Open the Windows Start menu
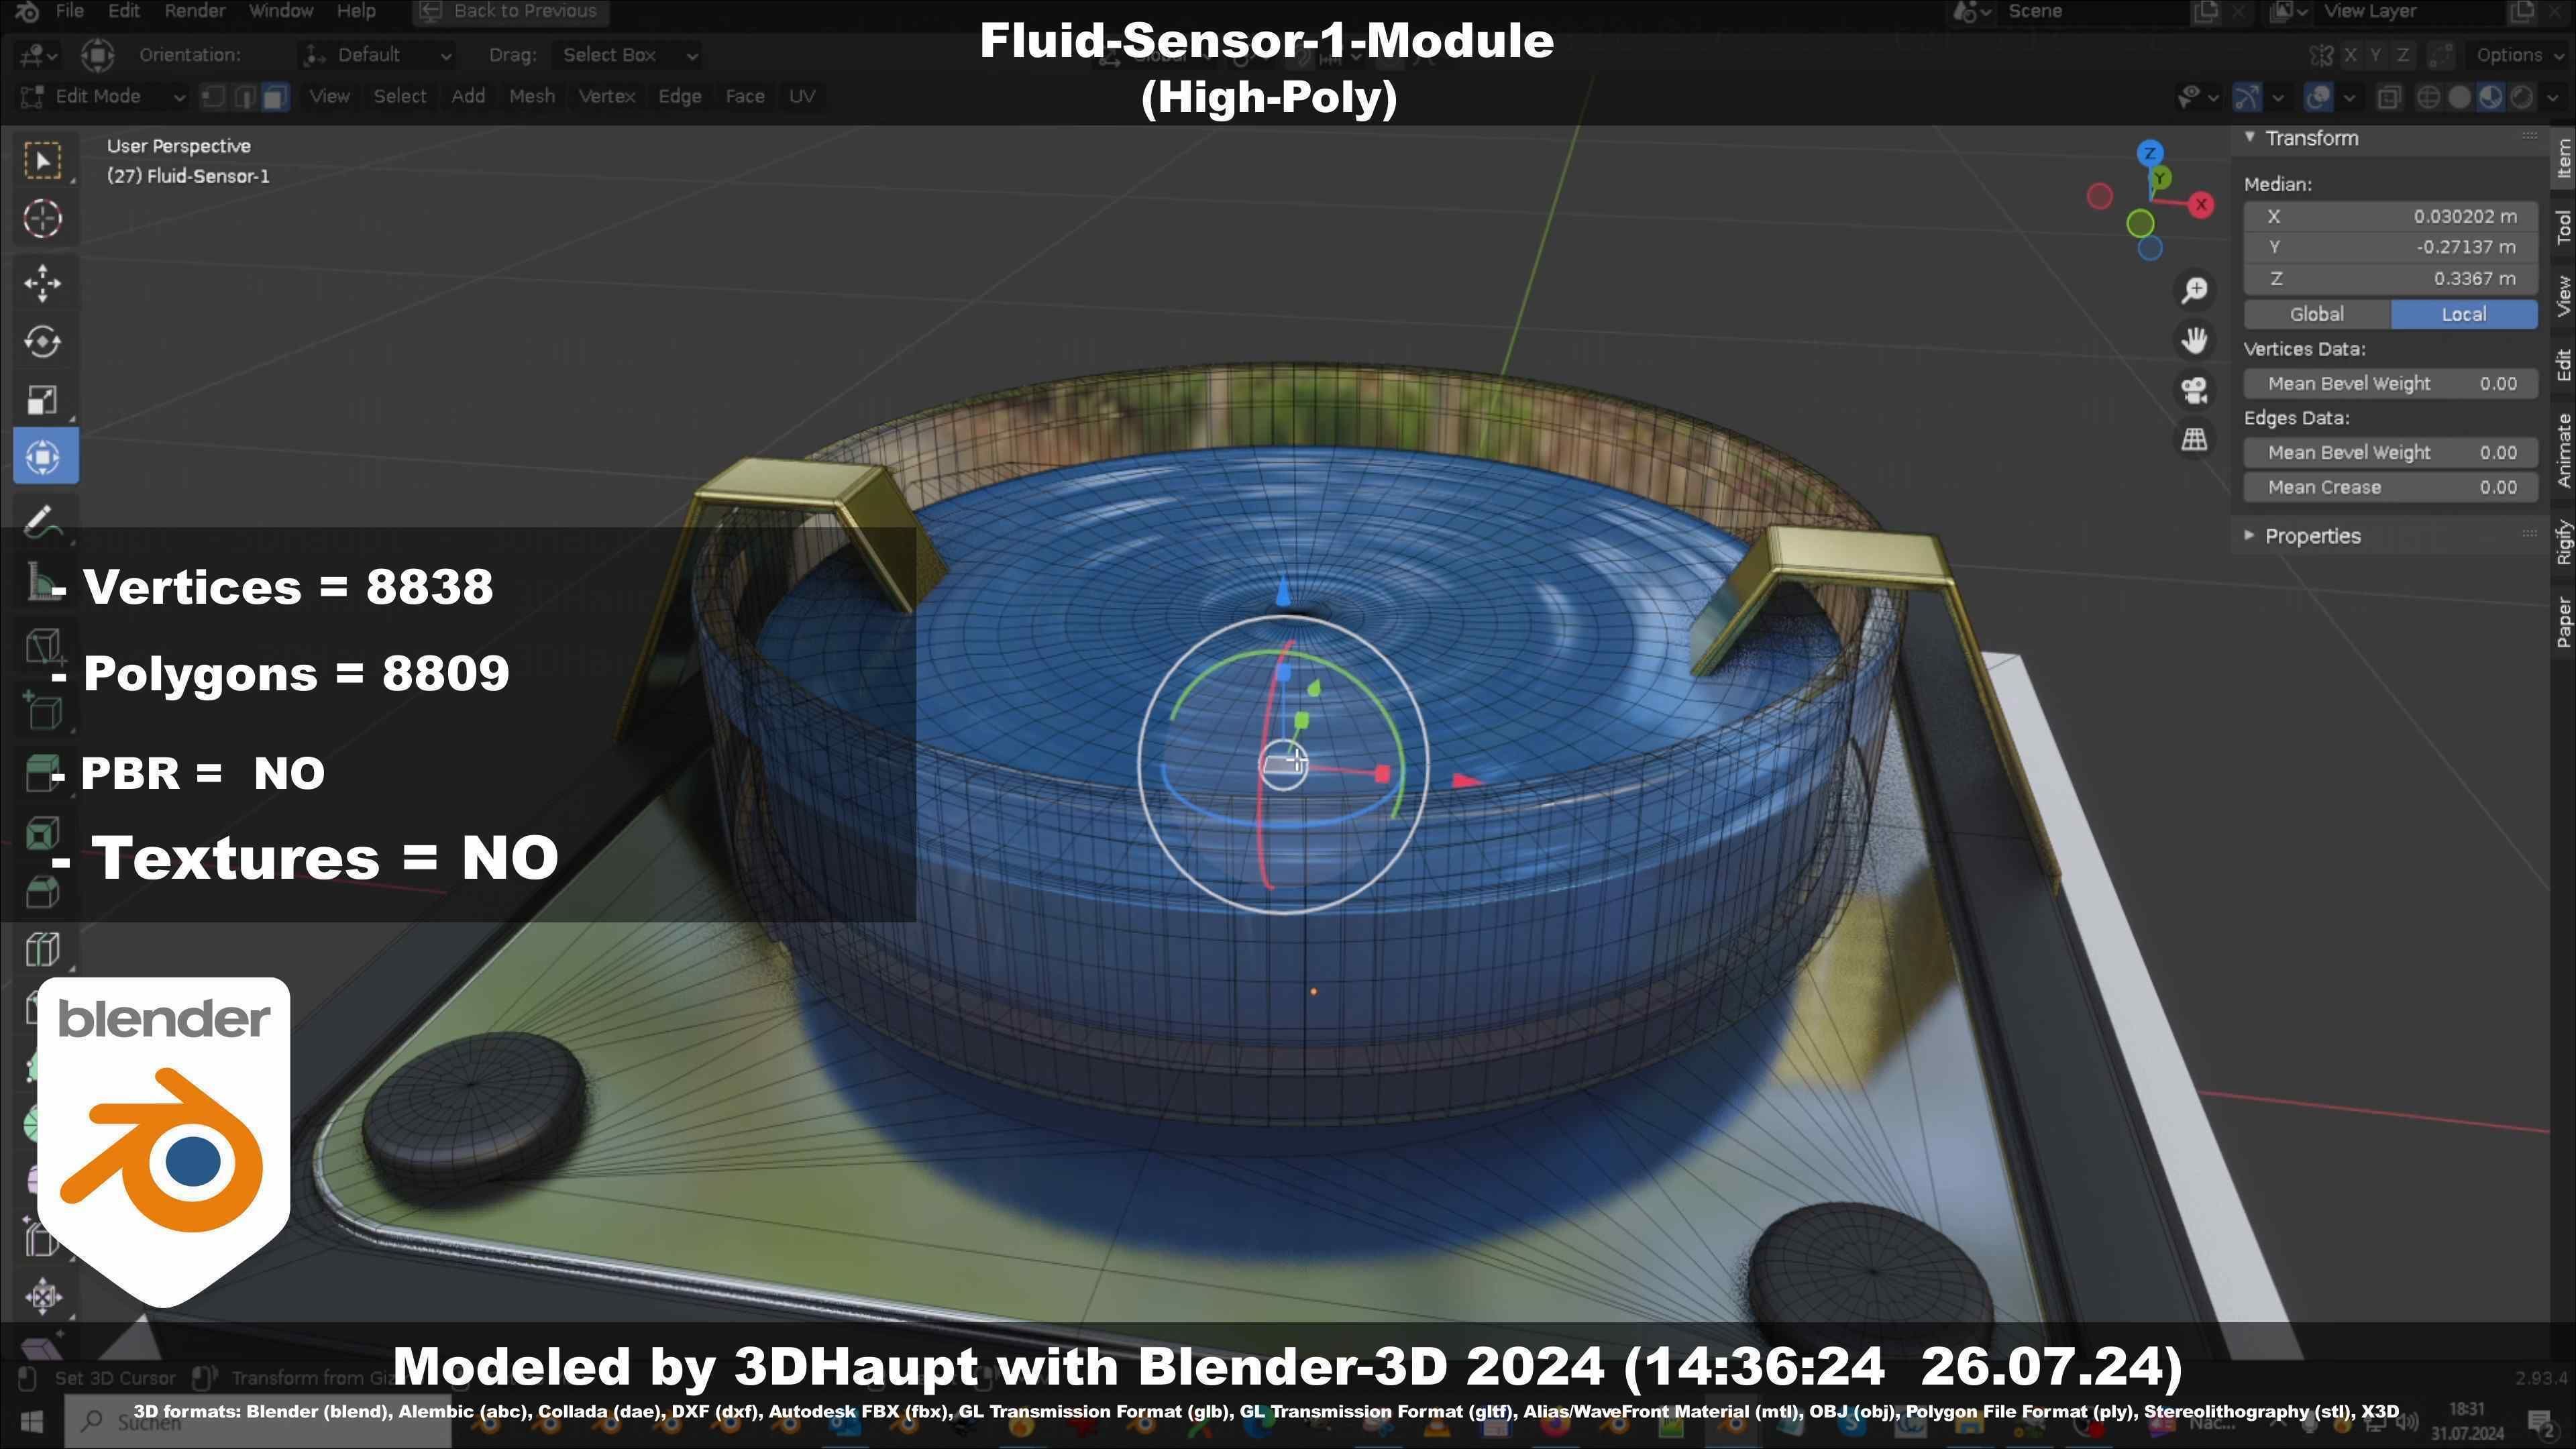Image resolution: width=2576 pixels, height=1449 pixels. click(31, 1421)
